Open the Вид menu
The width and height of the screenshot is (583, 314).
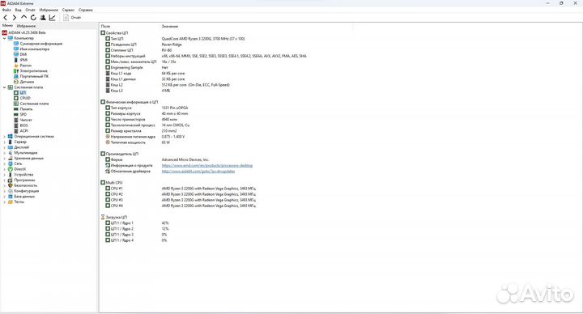click(x=18, y=10)
